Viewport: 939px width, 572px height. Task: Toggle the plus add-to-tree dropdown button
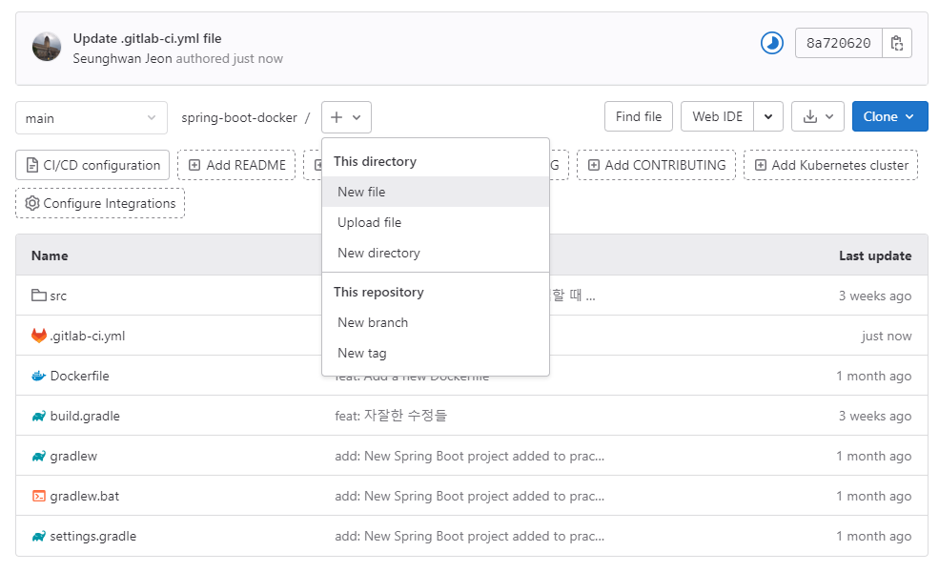click(x=346, y=117)
